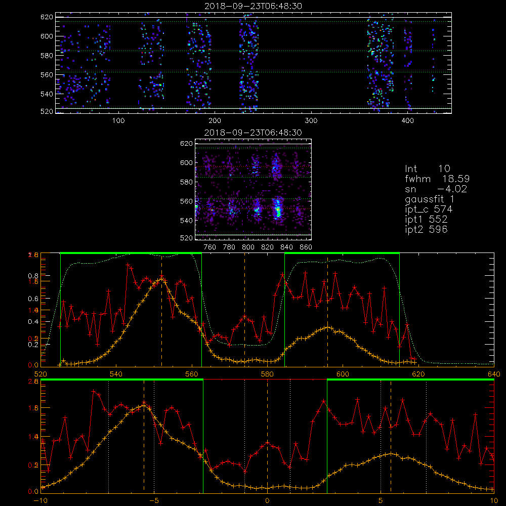506x506 pixels.
Task: Click the white y-axis label 0.4
Action: click(33, 322)
